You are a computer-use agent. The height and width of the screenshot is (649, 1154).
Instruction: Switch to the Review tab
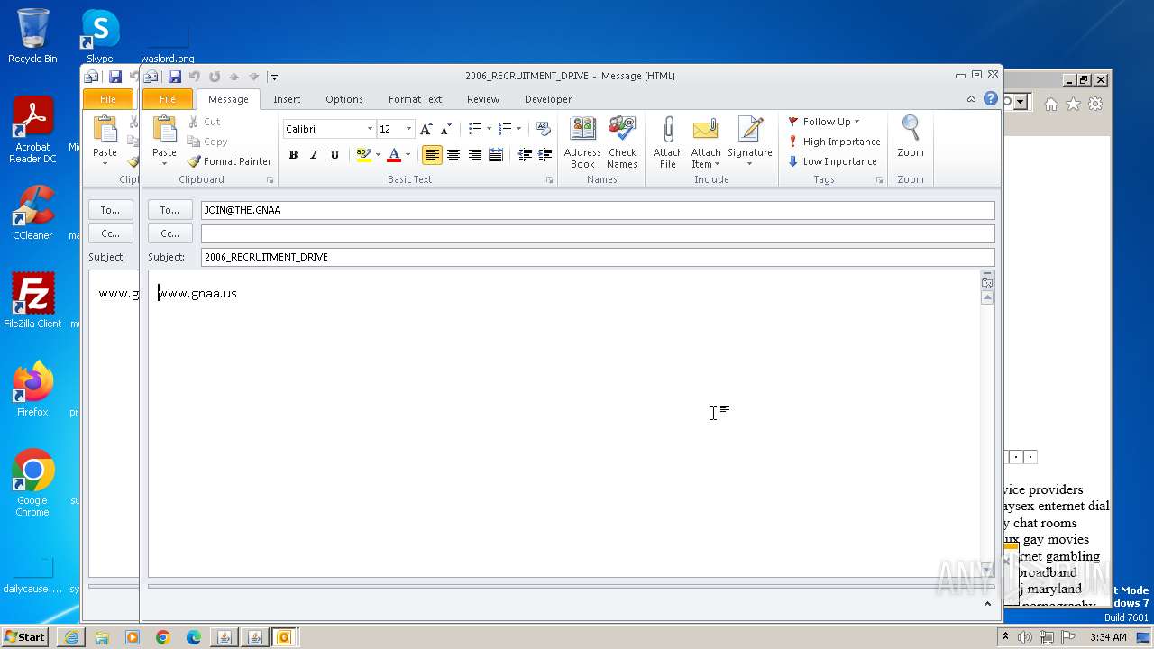pos(483,99)
